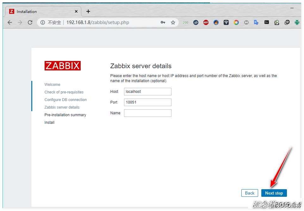Click the empty Name input field
The height and width of the screenshot is (211, 304).
coord(147,113)
